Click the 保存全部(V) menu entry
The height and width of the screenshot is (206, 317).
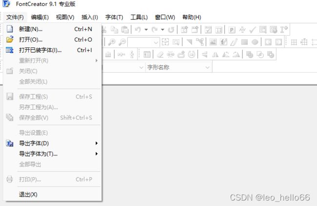pos(53,118)
